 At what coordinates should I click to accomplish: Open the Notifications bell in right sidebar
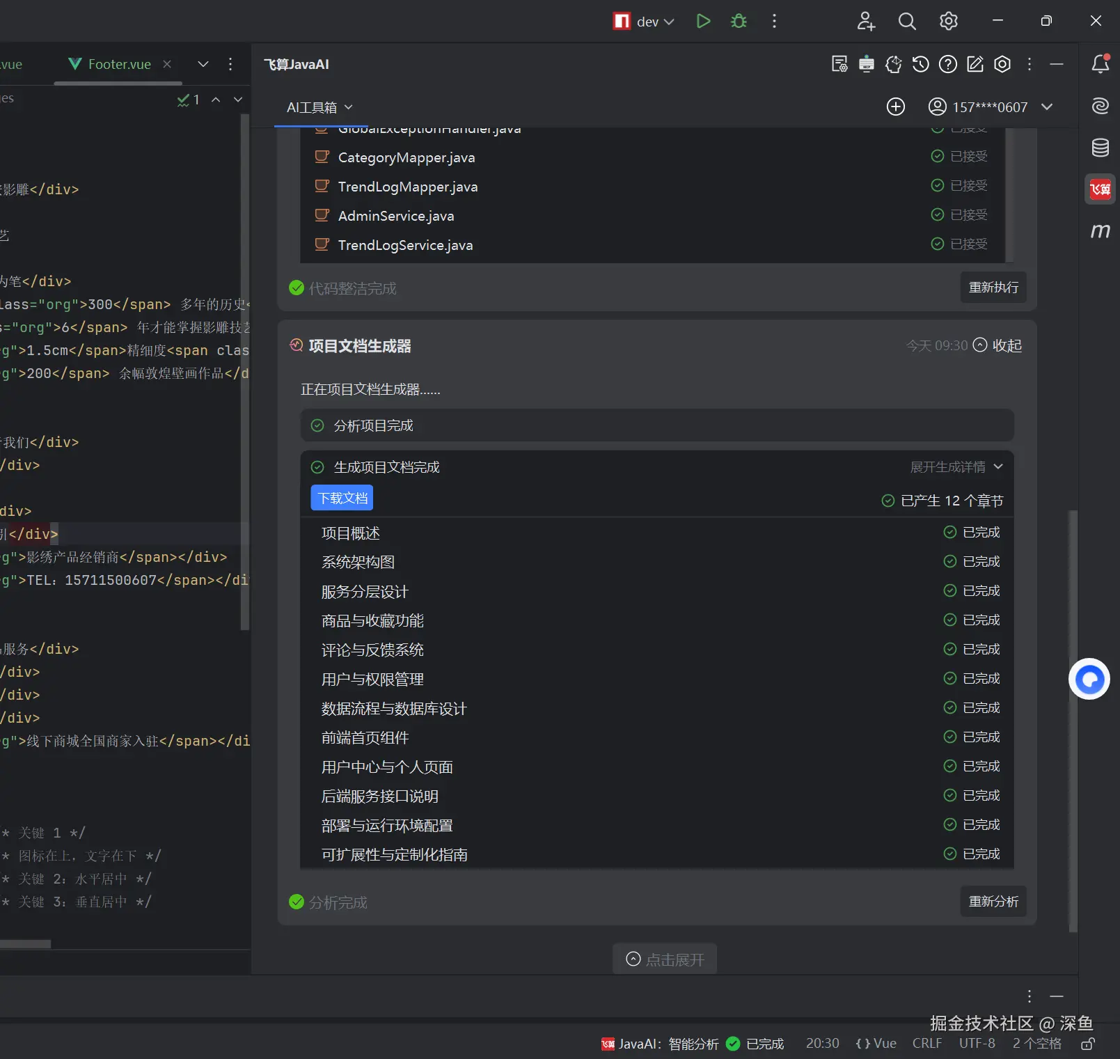[1101, 64]
